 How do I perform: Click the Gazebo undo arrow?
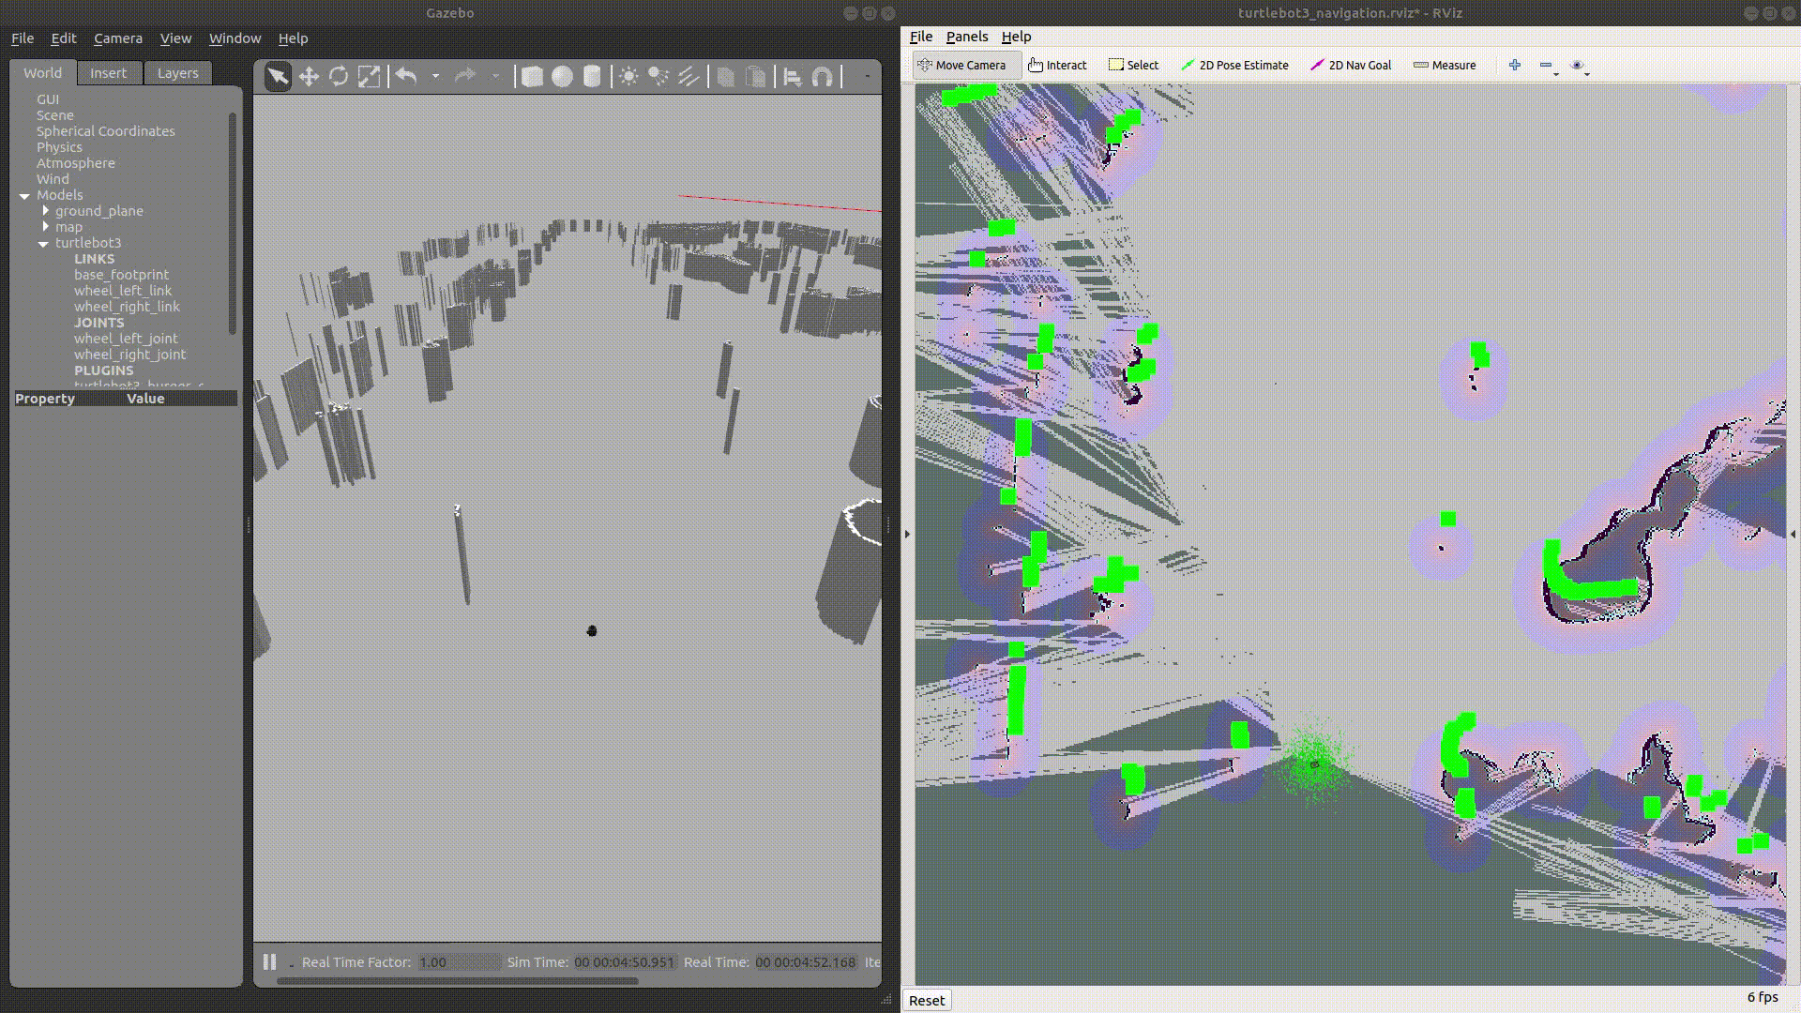pyautogui.click(x=406, y=77)
